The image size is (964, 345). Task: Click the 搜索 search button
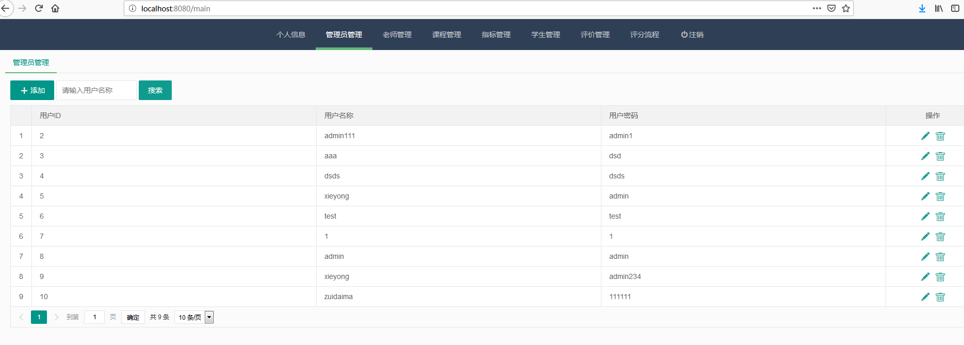point(155,90)
